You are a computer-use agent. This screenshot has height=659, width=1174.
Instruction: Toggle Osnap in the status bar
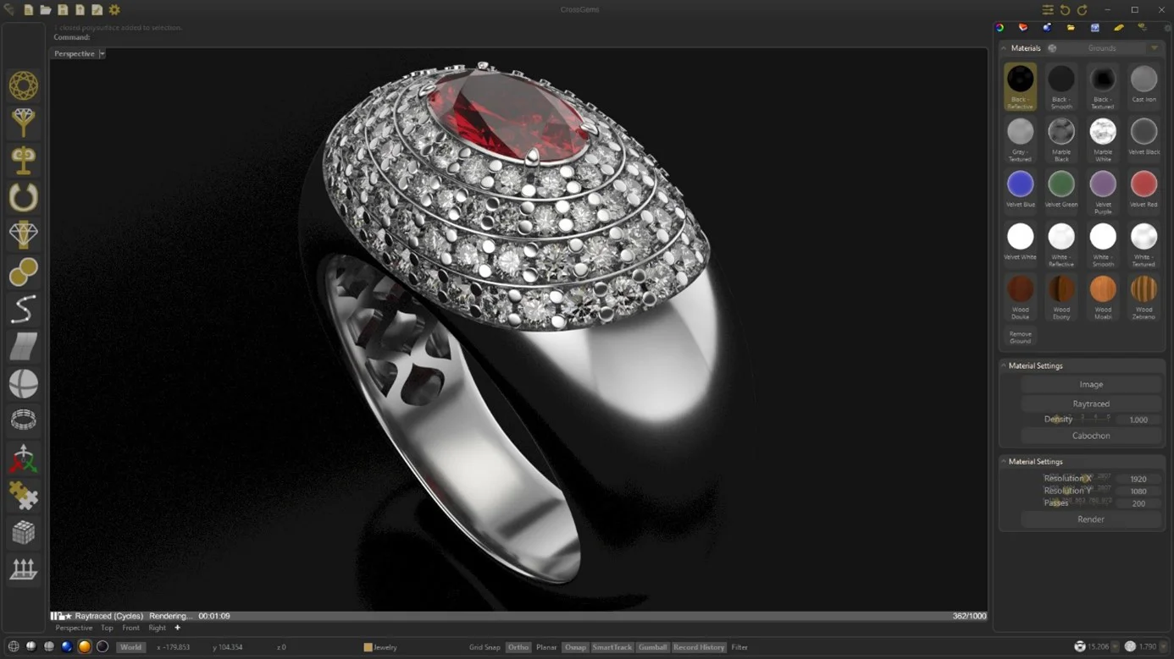coord(575,647)
